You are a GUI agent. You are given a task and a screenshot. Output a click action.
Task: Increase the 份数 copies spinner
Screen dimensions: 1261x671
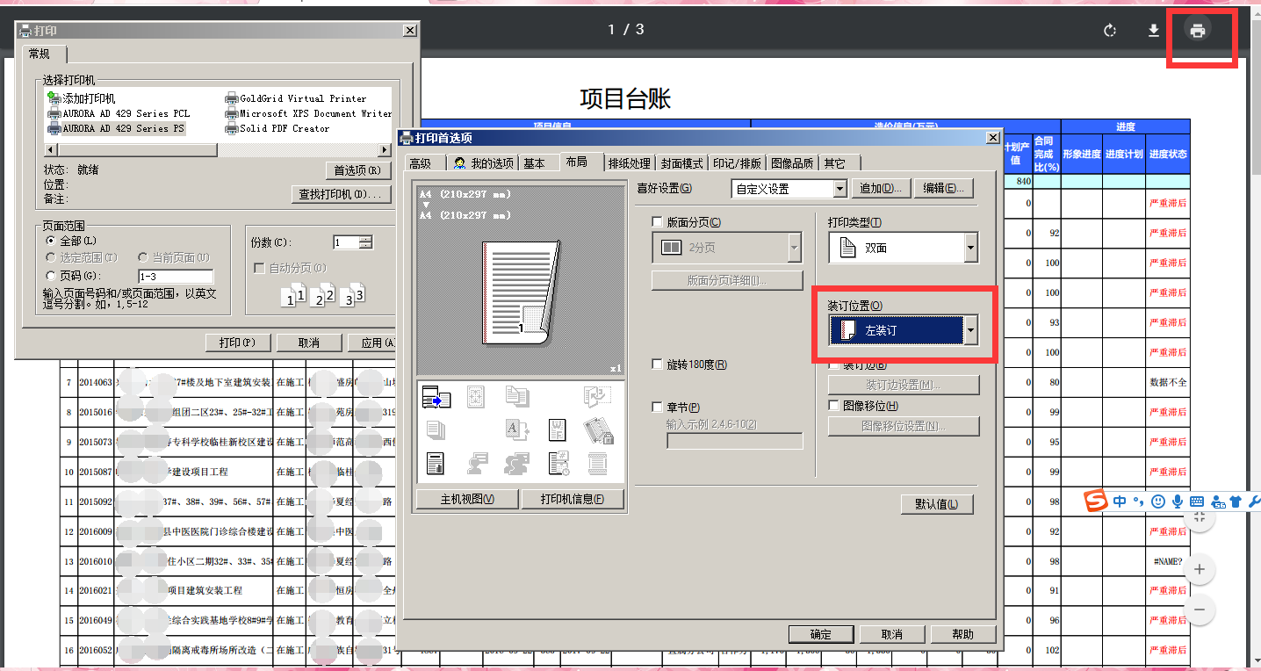tap(366, 239)
